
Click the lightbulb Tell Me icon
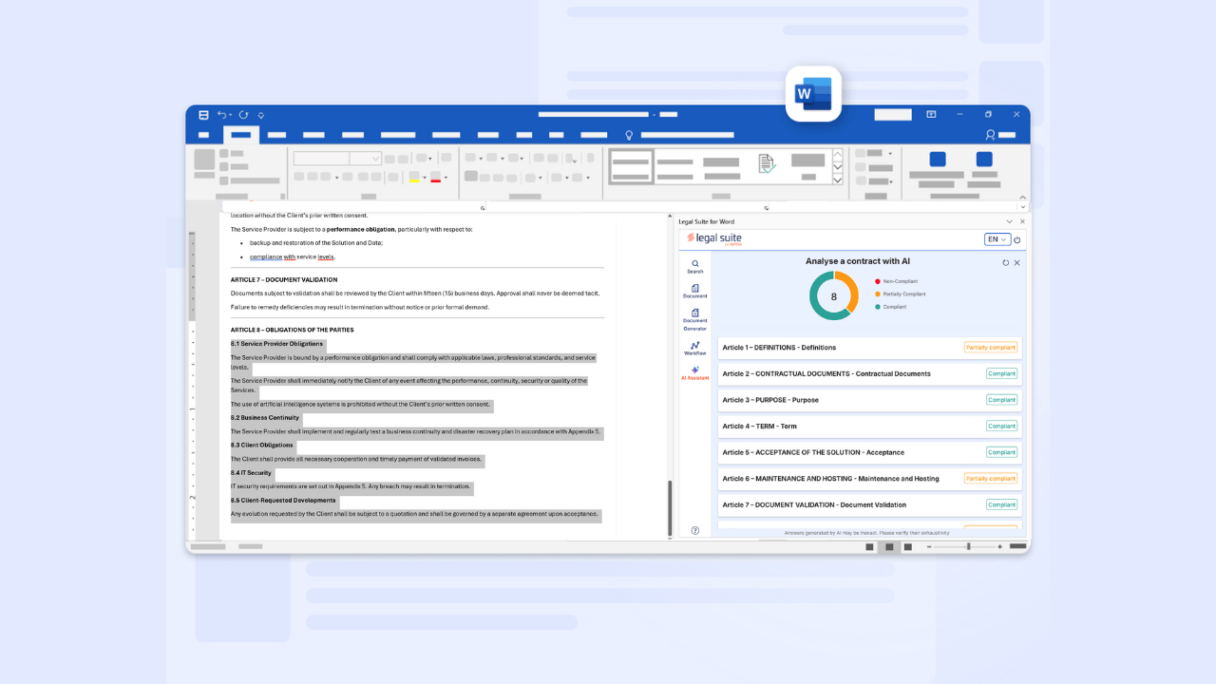tap(628, 136)
